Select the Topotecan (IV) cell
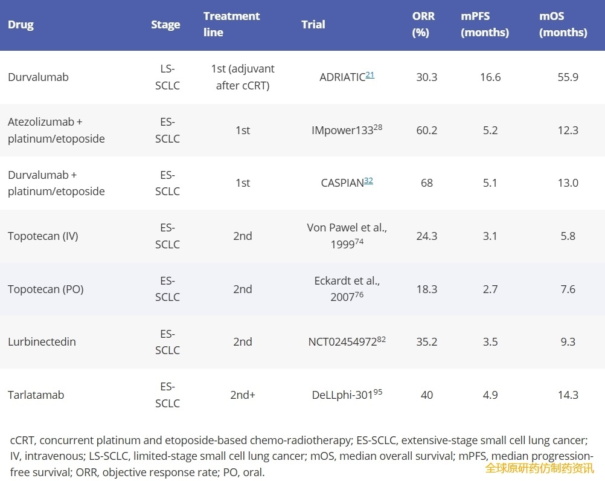The image size is (605, 481). coord(43,236)
